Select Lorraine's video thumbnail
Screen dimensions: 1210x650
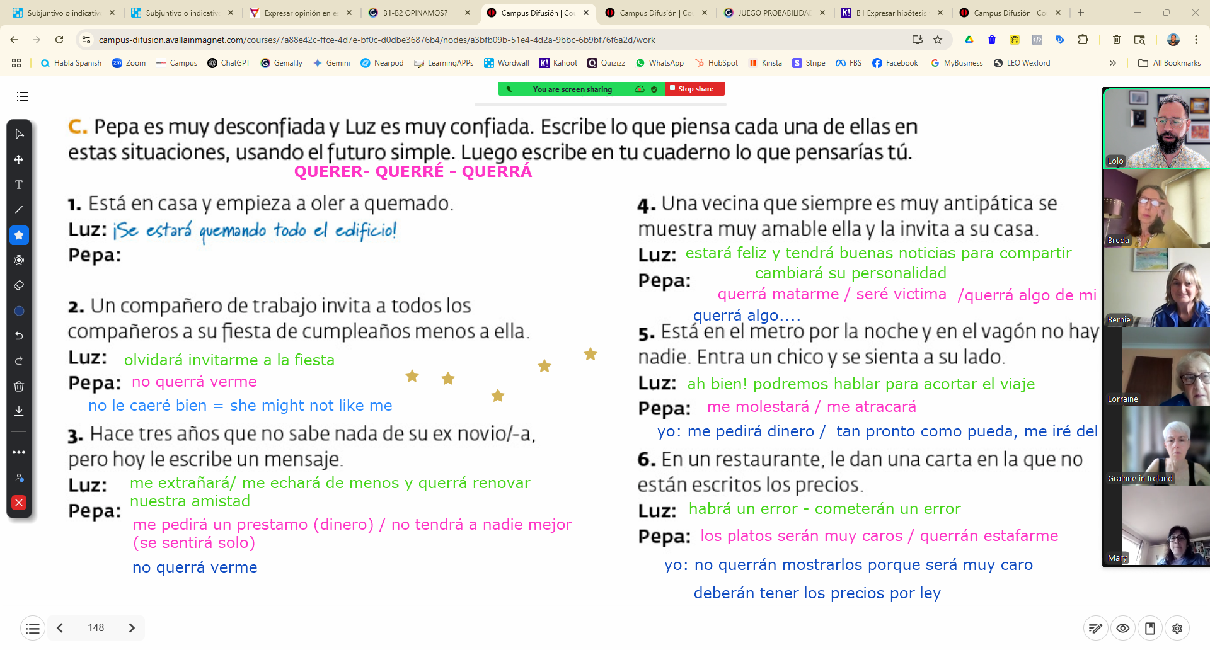1157,367
